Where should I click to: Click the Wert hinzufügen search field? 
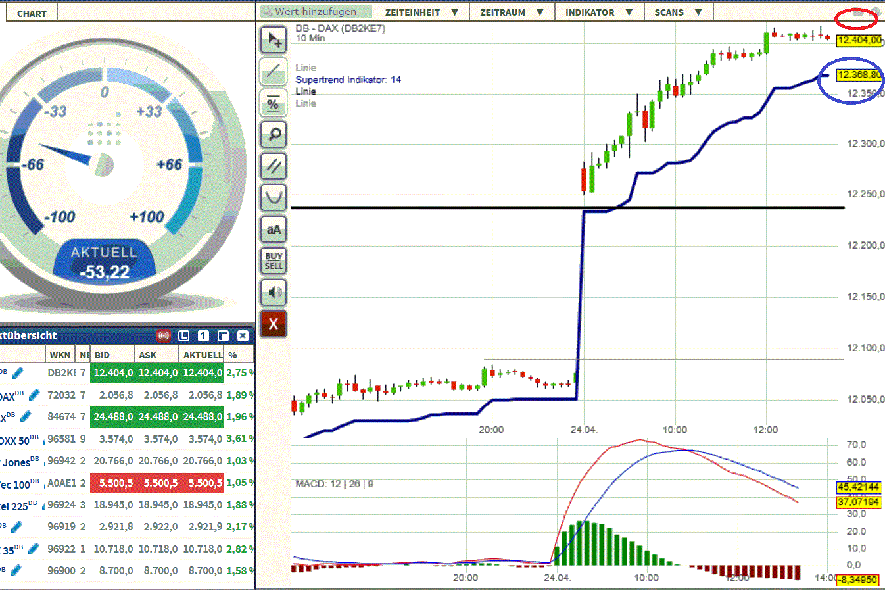(x=314, y=11)
